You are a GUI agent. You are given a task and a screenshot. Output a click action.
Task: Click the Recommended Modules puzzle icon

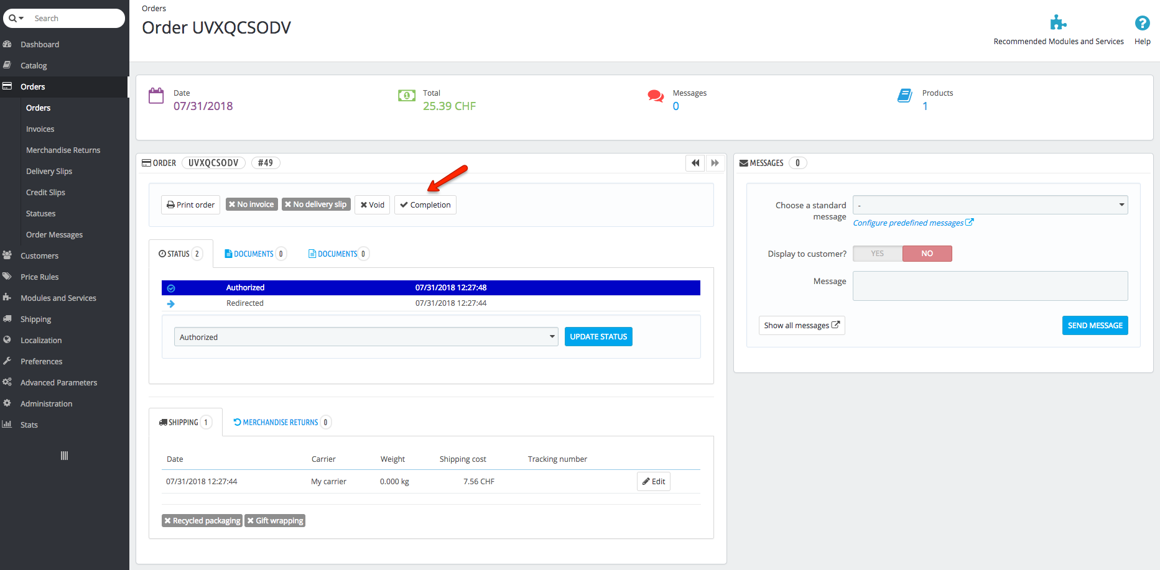(x=1058, y=23)
